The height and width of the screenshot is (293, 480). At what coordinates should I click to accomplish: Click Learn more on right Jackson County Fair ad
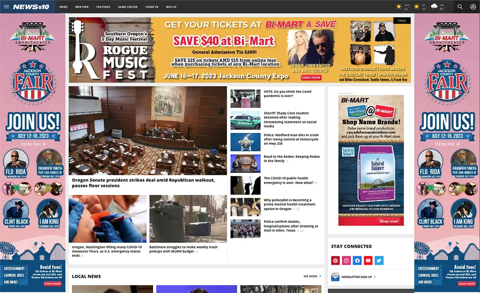[467, 283]
